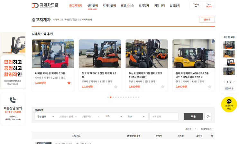
Task: Click the 찜 column header
Action: (x=212, y=136)
